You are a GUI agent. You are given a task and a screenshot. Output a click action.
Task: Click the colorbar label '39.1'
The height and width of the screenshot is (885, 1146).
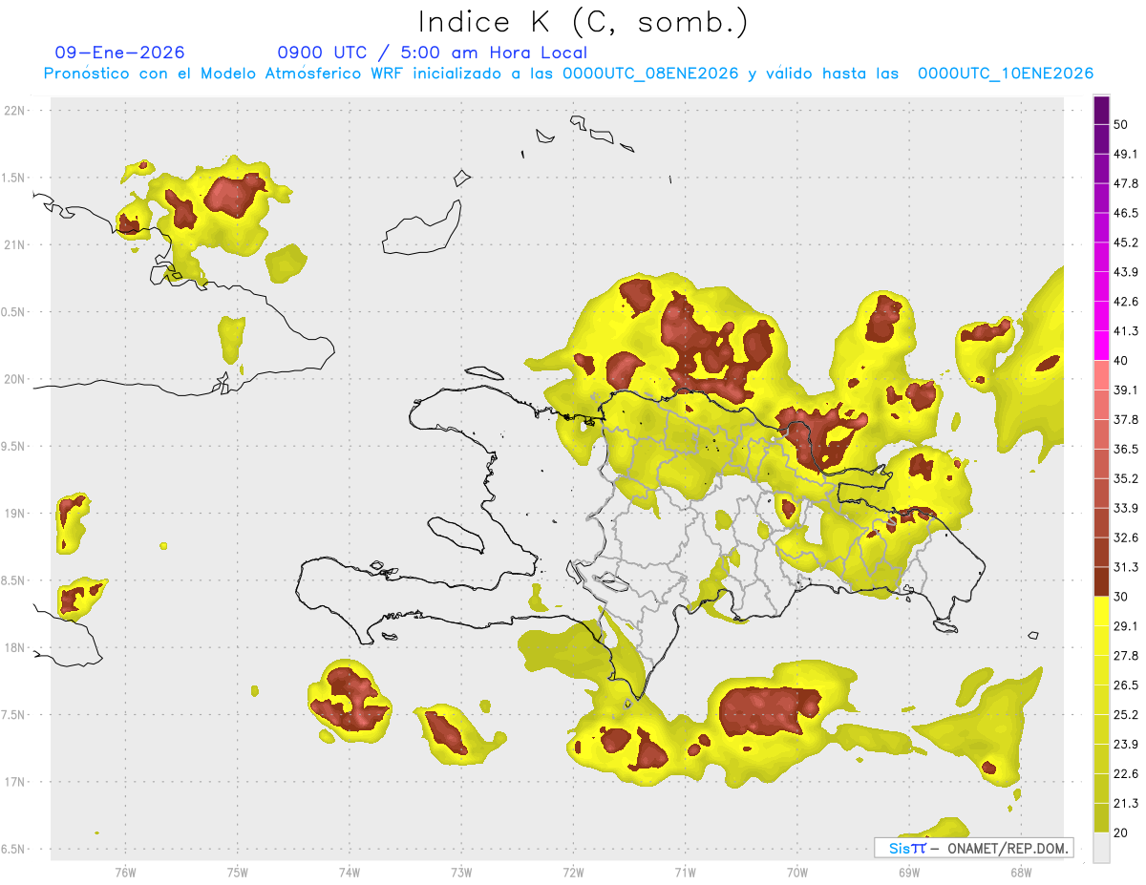pos(1126,390)
